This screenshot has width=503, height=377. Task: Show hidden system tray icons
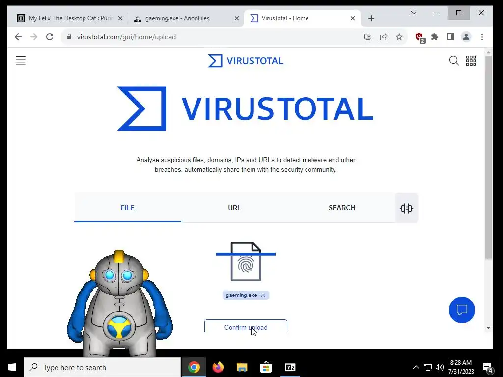416,367
